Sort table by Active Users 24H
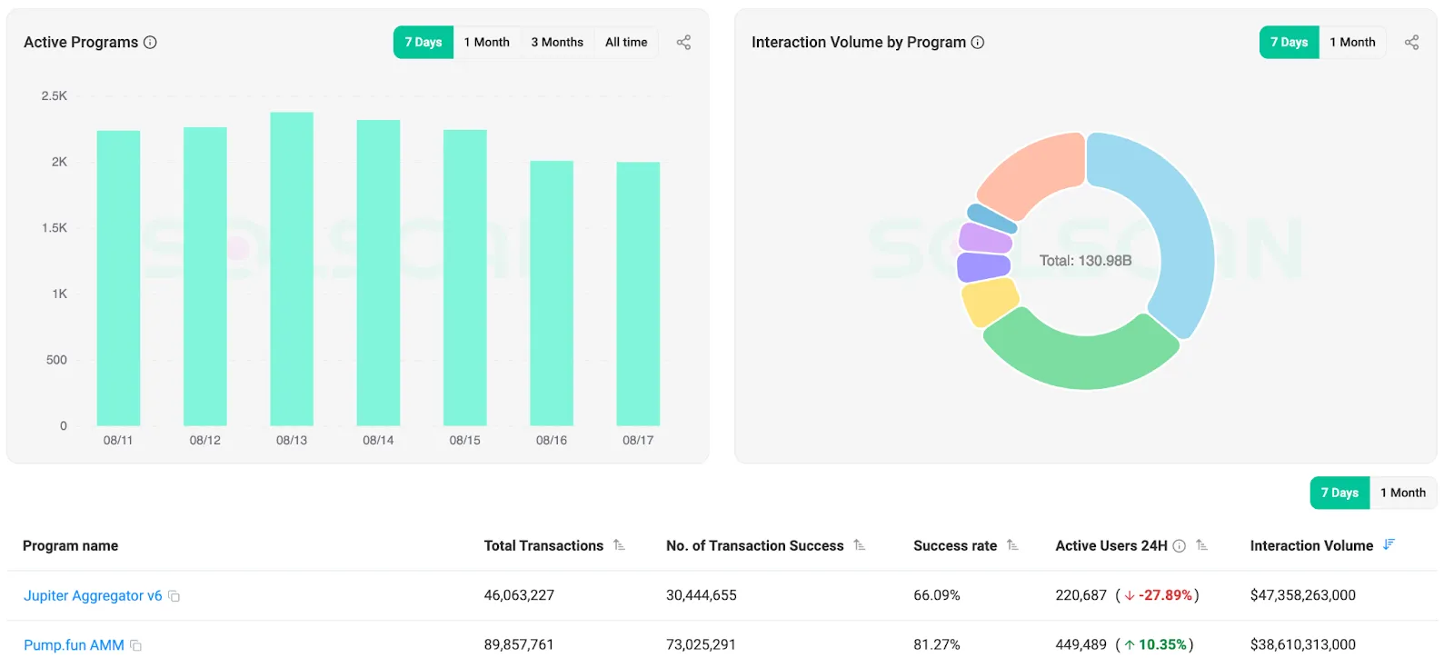The width and height of the screenshot is (1454, 668). [x=1201, y=545]
